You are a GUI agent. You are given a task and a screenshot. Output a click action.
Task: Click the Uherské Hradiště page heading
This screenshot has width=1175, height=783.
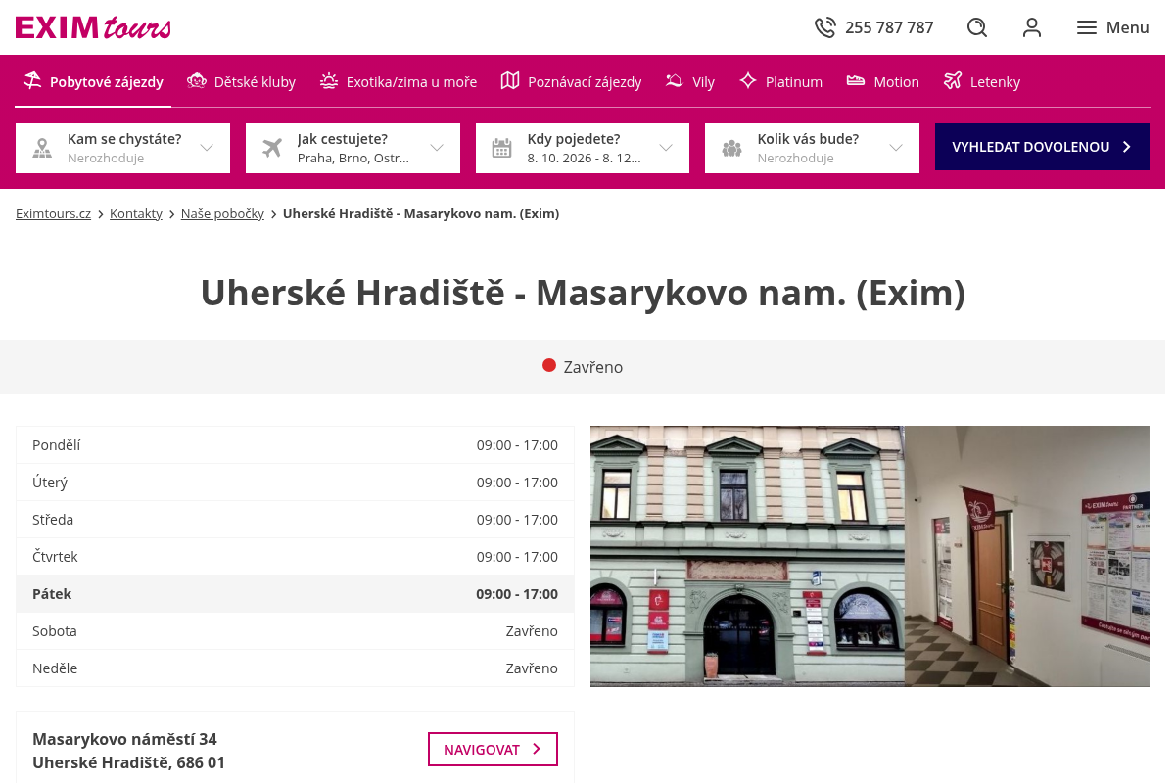click(x=583, y=293)
